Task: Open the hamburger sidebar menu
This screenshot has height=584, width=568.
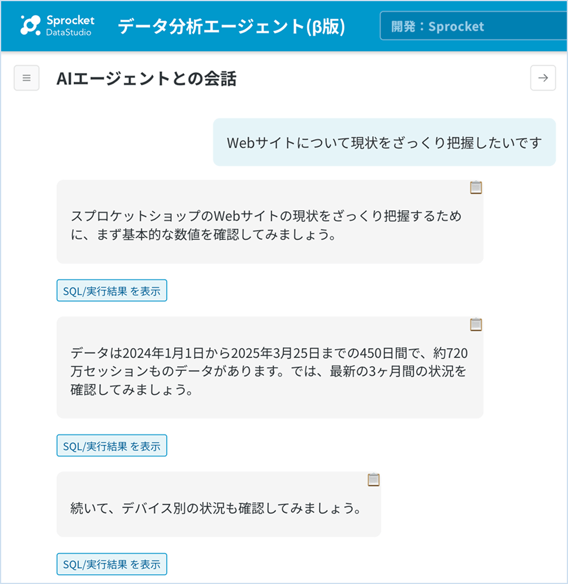Action: [x=26, y=78]
